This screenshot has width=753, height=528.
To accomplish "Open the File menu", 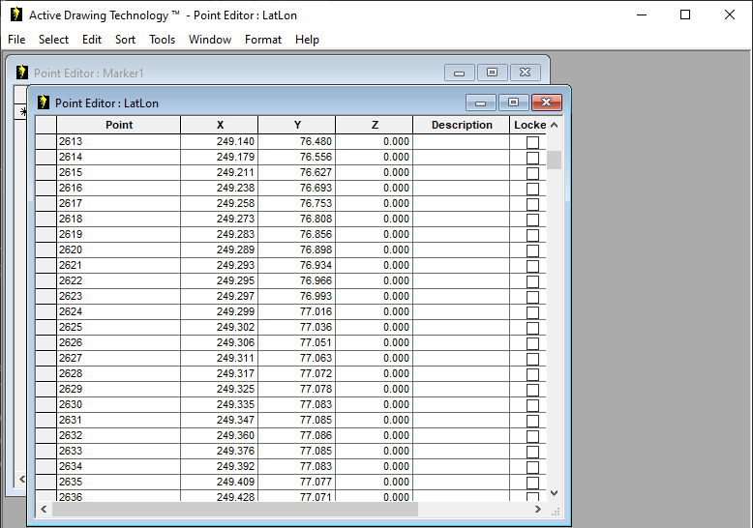I will (16, 40).
